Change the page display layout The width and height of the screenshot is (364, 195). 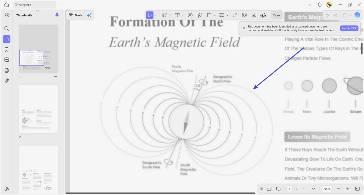[269, 189]
